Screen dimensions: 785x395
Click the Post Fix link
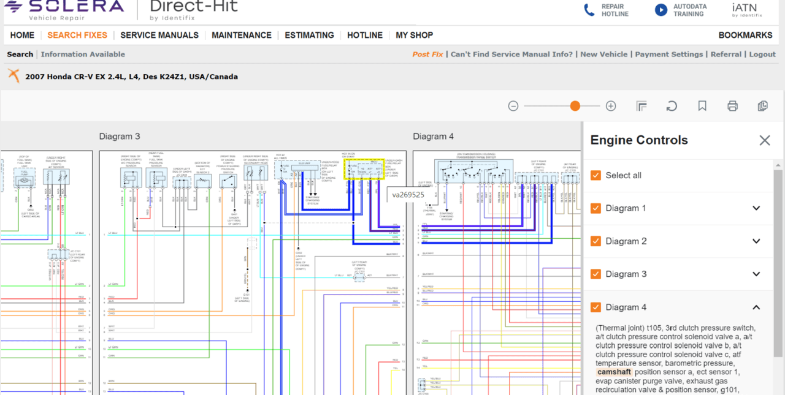(x=427, y=54)
